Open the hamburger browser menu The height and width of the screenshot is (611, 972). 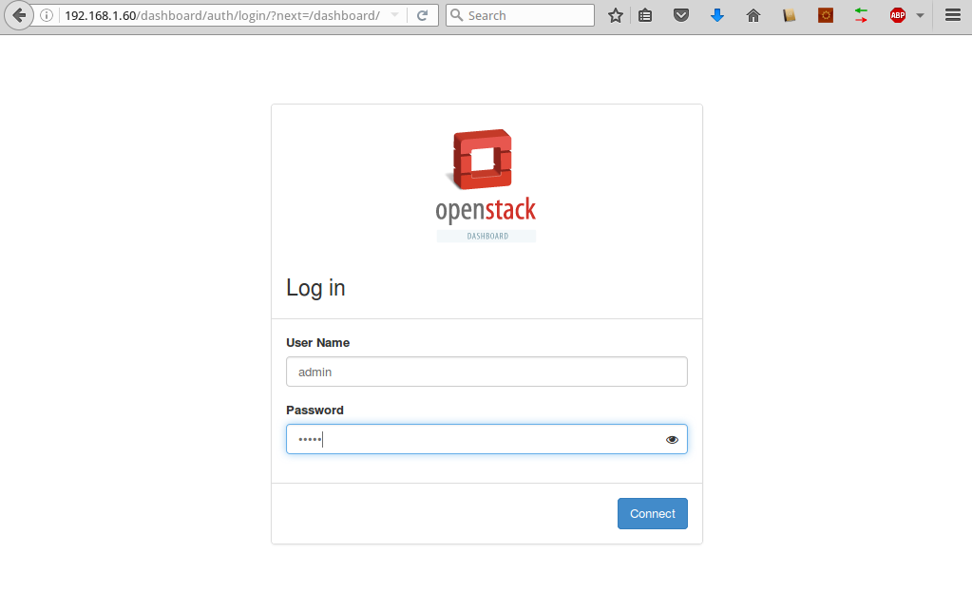953,15
